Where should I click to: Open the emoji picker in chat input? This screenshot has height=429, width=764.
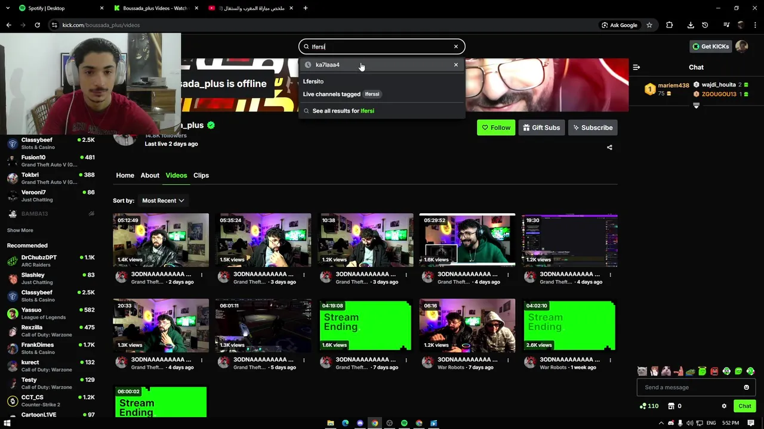(746, 387)
